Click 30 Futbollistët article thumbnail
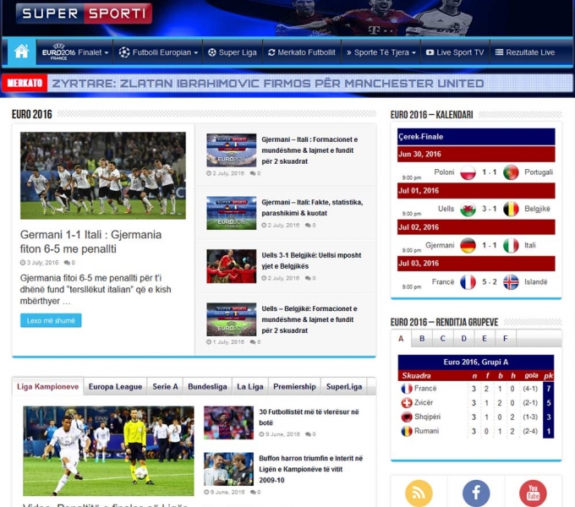Image resolution: width=575 pixels, height=507 pixels. tap(229, 422)
